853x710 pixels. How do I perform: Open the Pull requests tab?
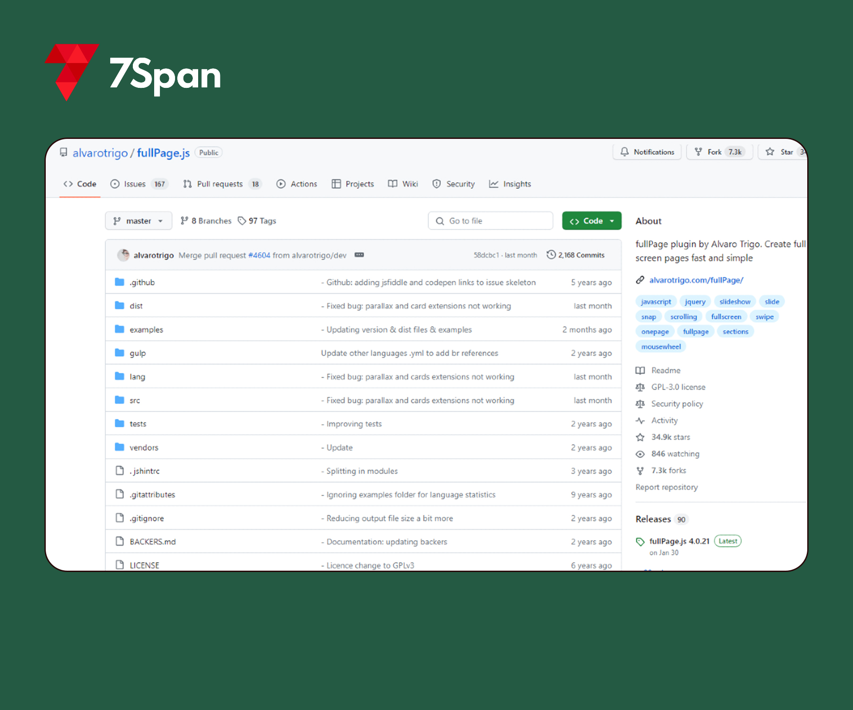tap(222, 184)
